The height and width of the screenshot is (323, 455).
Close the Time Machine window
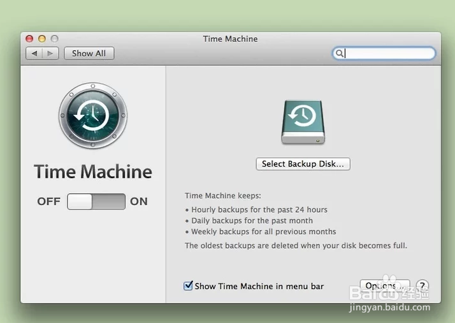[x=29, y=38]
